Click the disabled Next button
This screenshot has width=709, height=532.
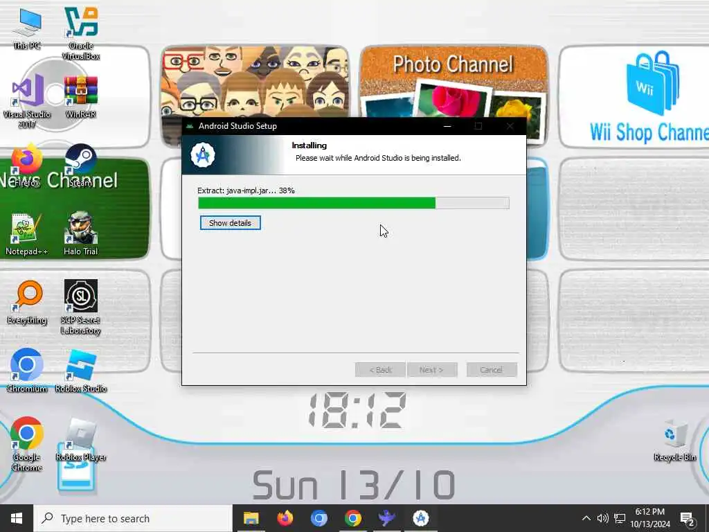432,370
